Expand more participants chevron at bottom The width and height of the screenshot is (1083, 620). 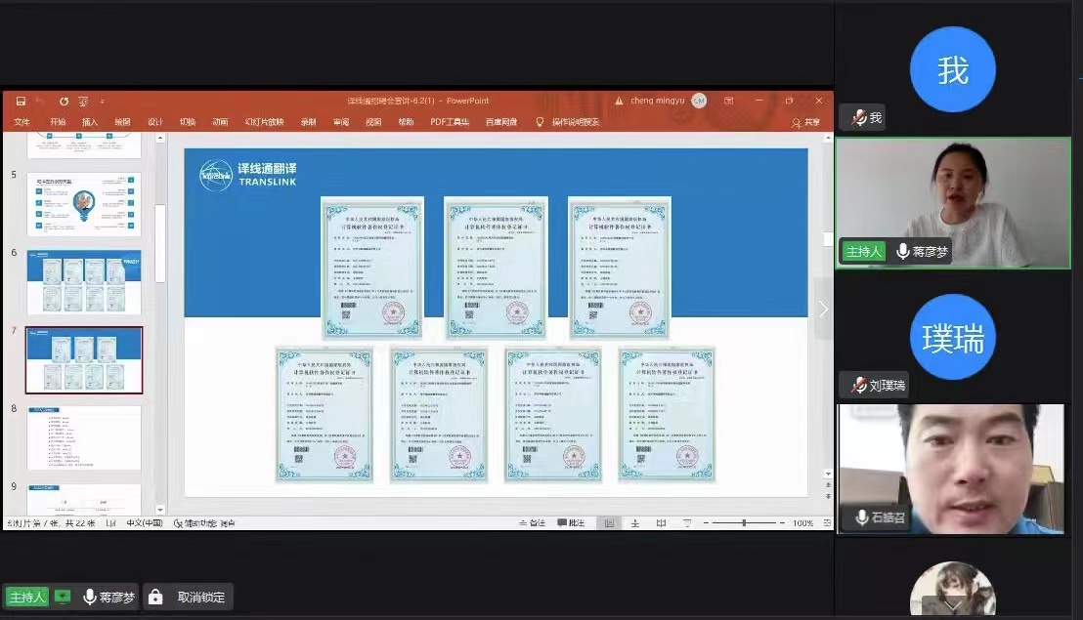[953, 605]
